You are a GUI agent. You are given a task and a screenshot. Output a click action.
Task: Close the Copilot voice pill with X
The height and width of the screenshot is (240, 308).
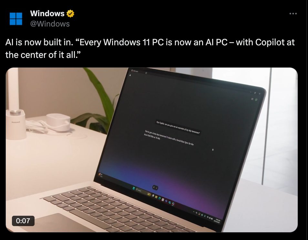click(x=157, y=188)
